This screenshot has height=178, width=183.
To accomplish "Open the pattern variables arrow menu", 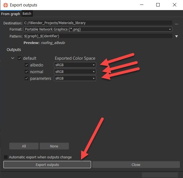I will pyautogui.click(x=177, y=36).
